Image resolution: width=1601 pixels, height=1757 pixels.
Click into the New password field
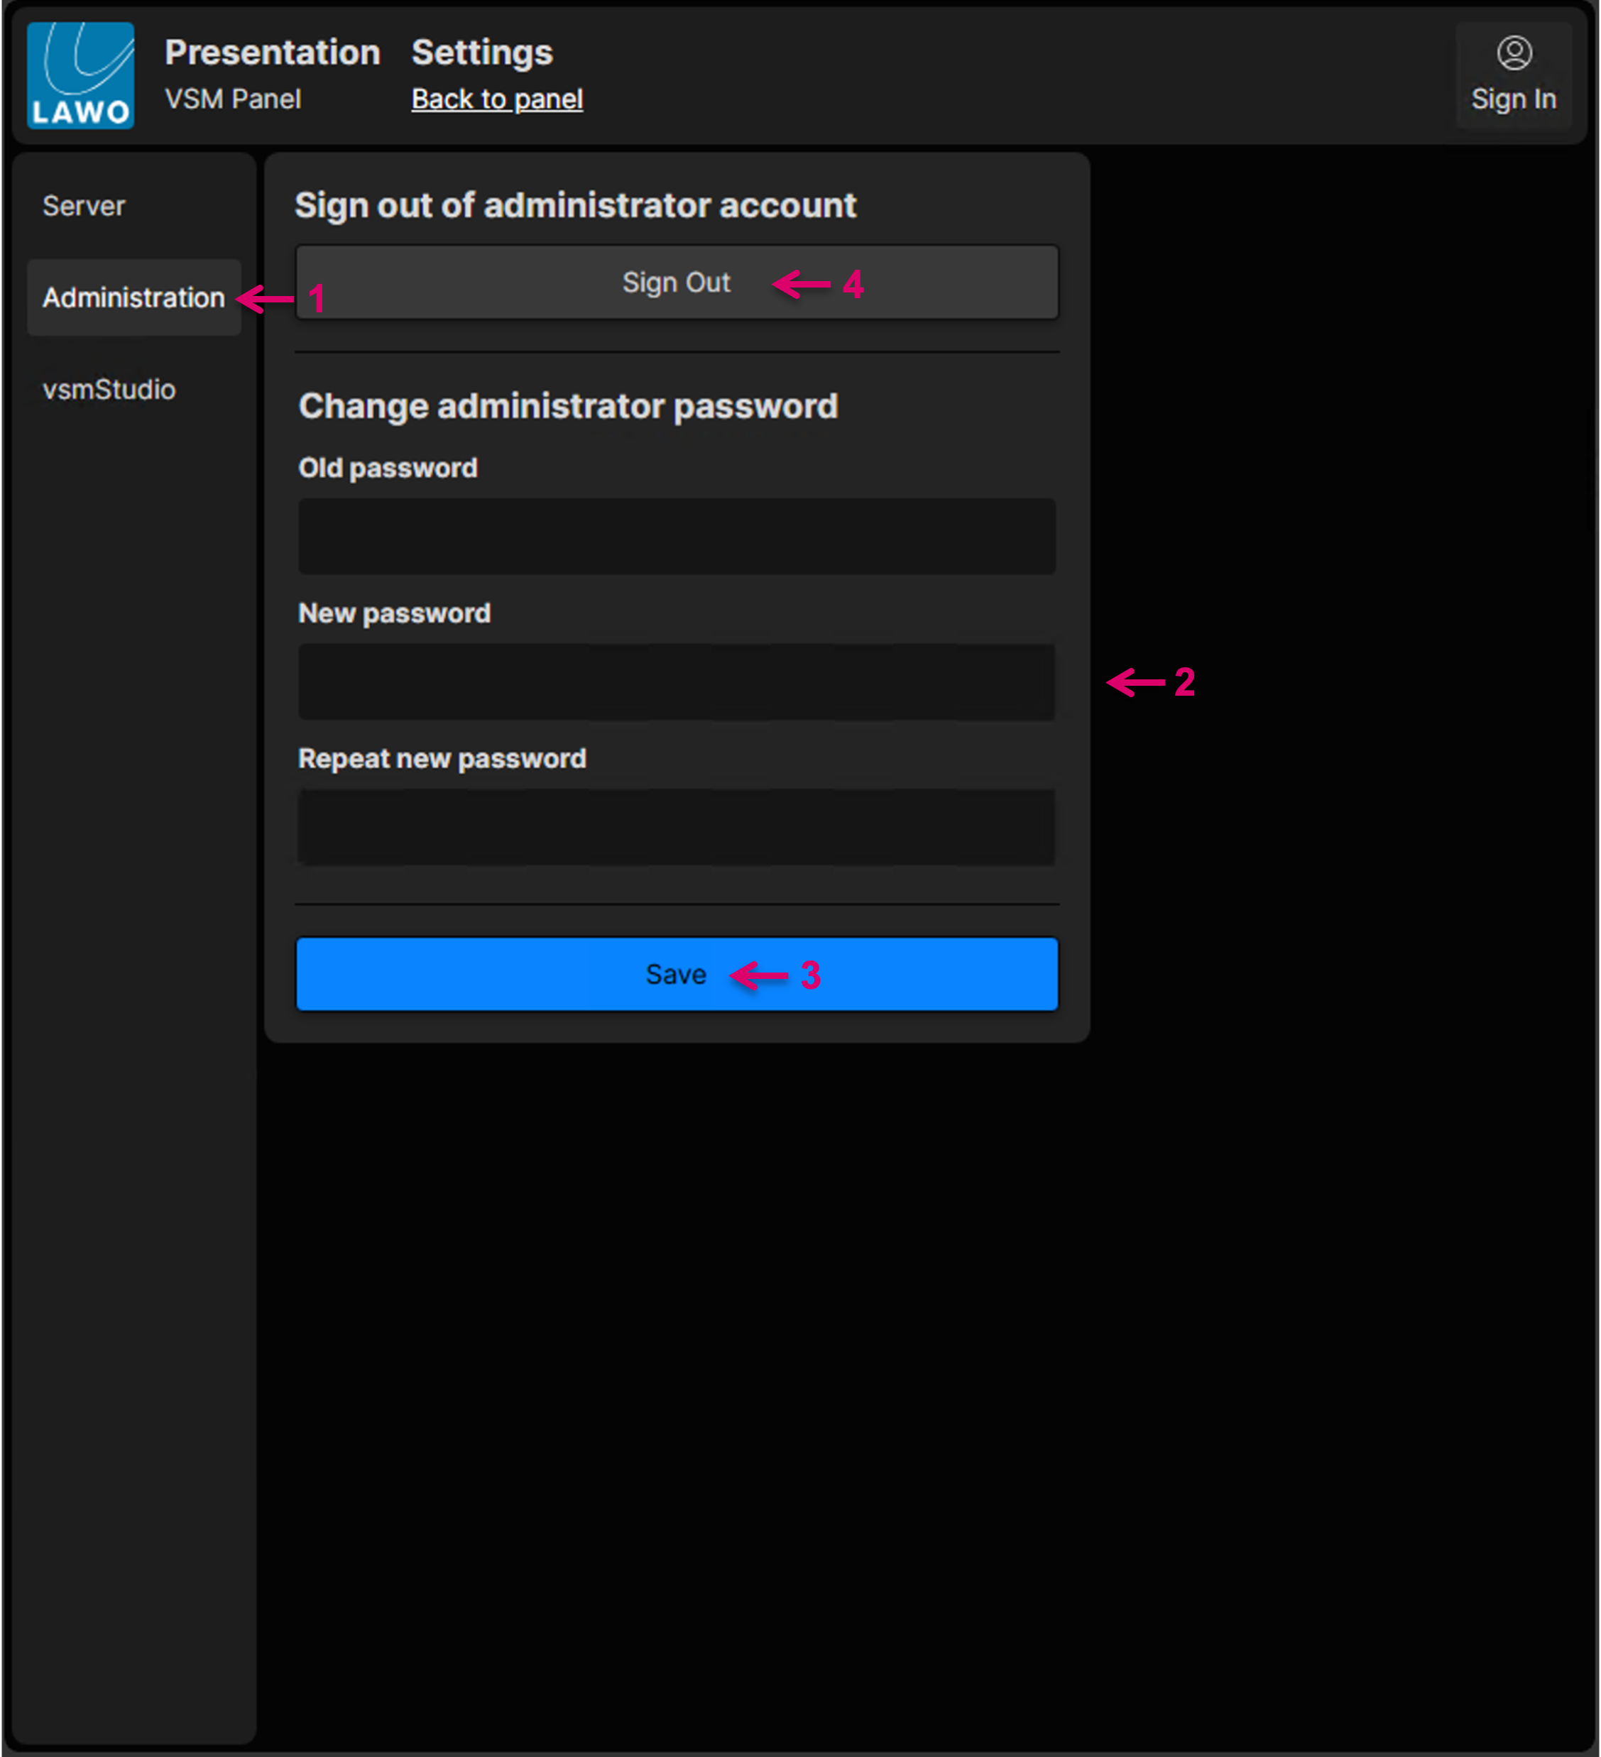click(677, 682)
